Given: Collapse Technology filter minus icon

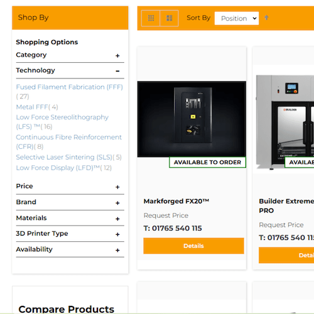Looking at the screenshot, I should [117, 71].
